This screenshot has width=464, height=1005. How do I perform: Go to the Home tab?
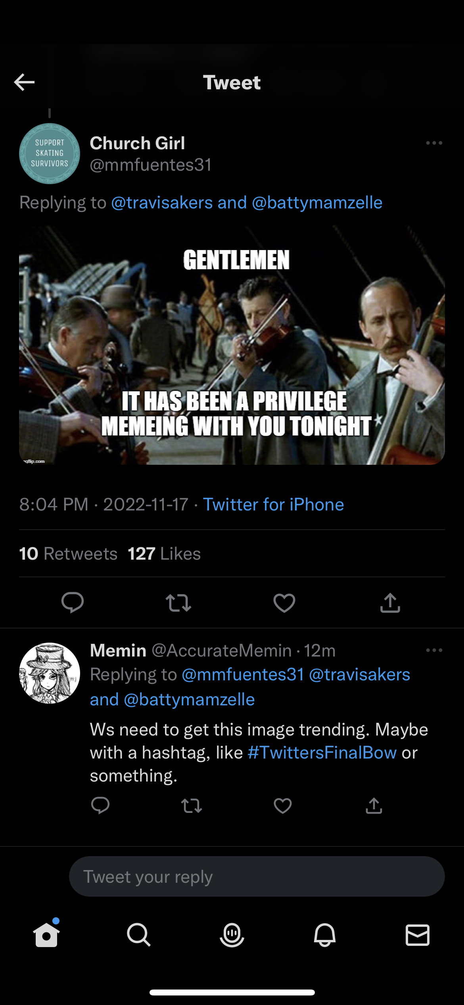tap(46, 935)
